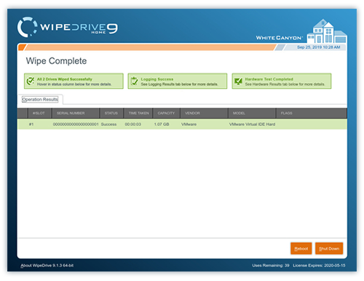This screenshot has width=364, height=281.
Task: Click the Status column header
Action: coord(111,113)
